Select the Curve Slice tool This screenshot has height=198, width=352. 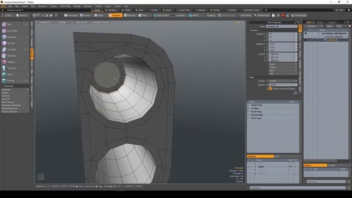(15, 31)
